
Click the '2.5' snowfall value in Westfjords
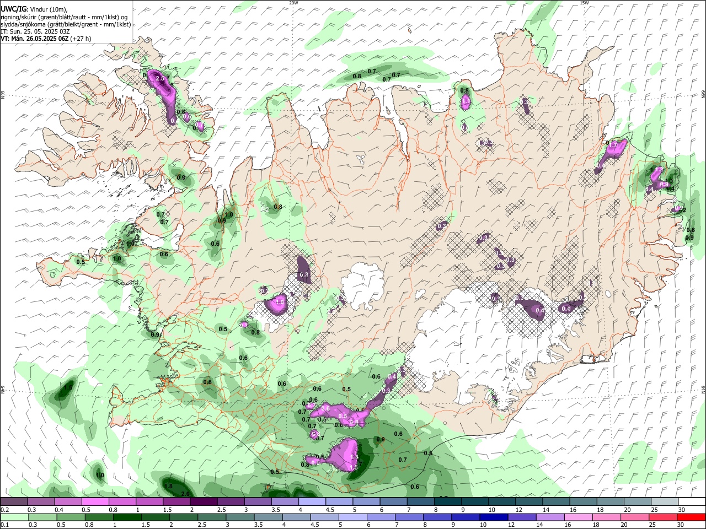[161, 79]
